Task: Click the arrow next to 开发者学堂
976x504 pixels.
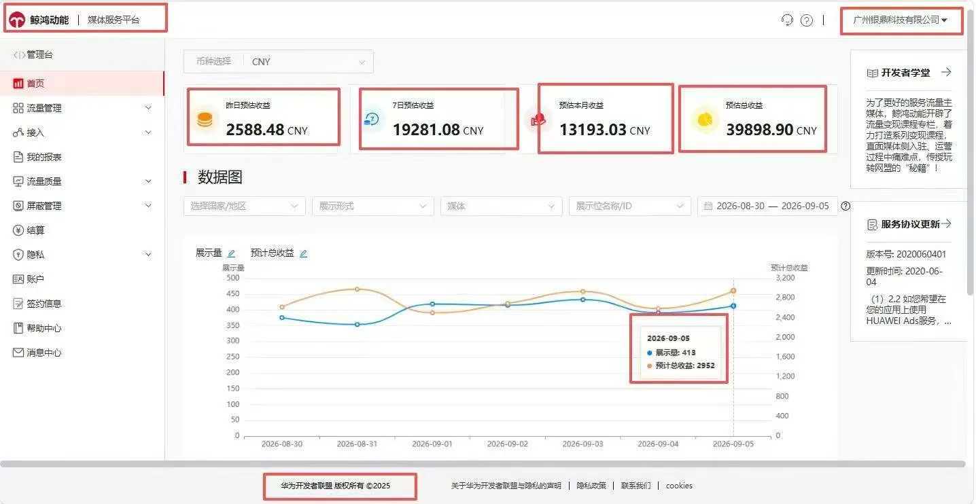Action: (x=946, y=72)
